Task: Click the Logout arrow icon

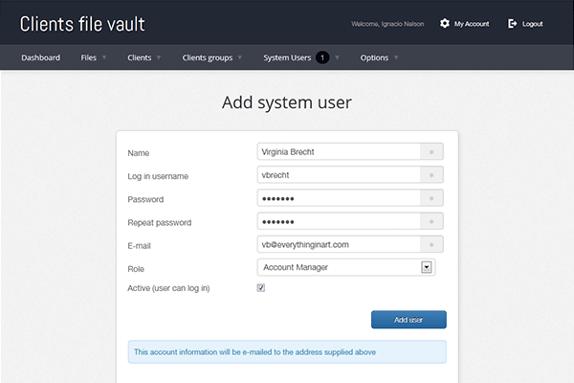Action: click(x=513, y=23)
